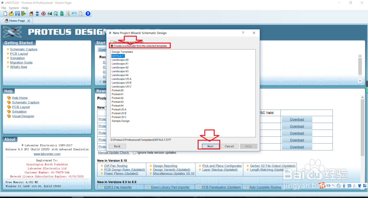Open the PCB Layout link under Getting Started
Image resolution: width=368 pixels, height=198 pixels.
tap(19, 54)
